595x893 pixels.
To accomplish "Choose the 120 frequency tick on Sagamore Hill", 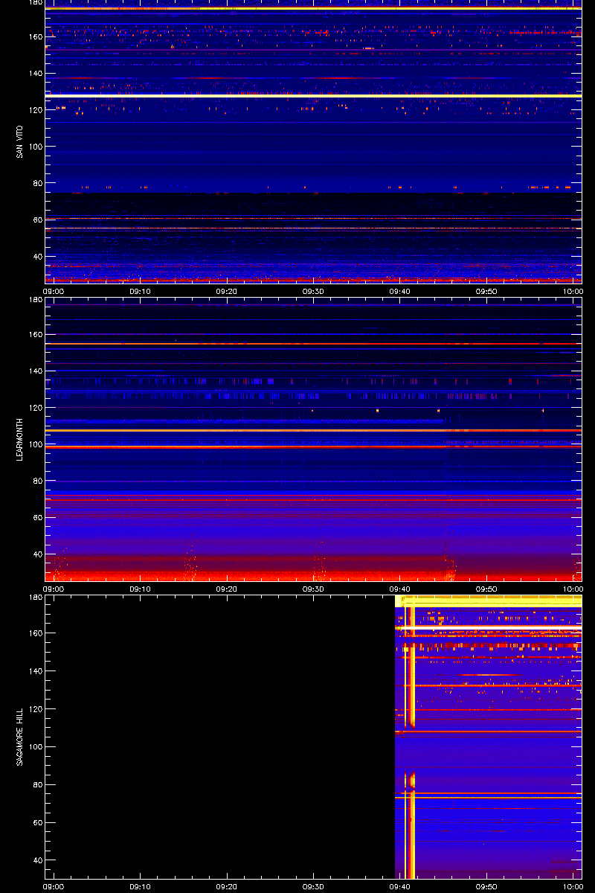I will (x=35, y=709).
